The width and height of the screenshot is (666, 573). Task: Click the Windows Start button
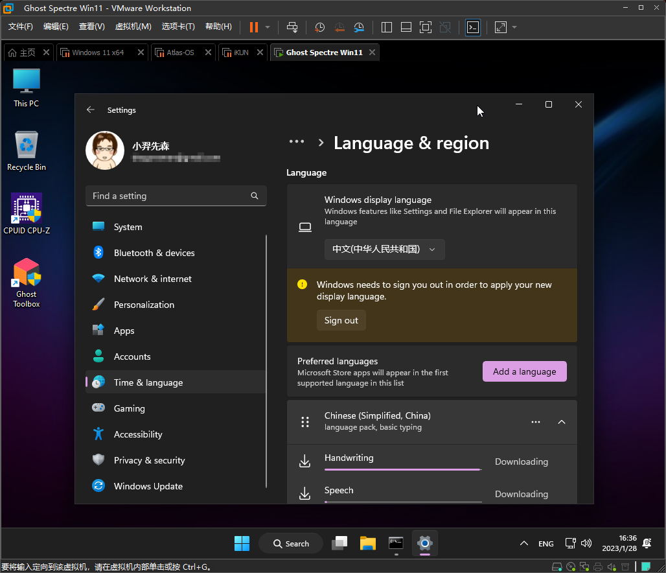[242, 543]
